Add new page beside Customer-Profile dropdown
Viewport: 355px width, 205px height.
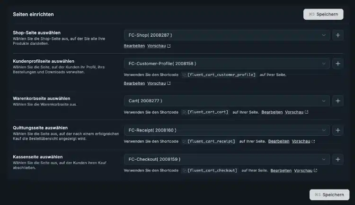coord(338,64)
